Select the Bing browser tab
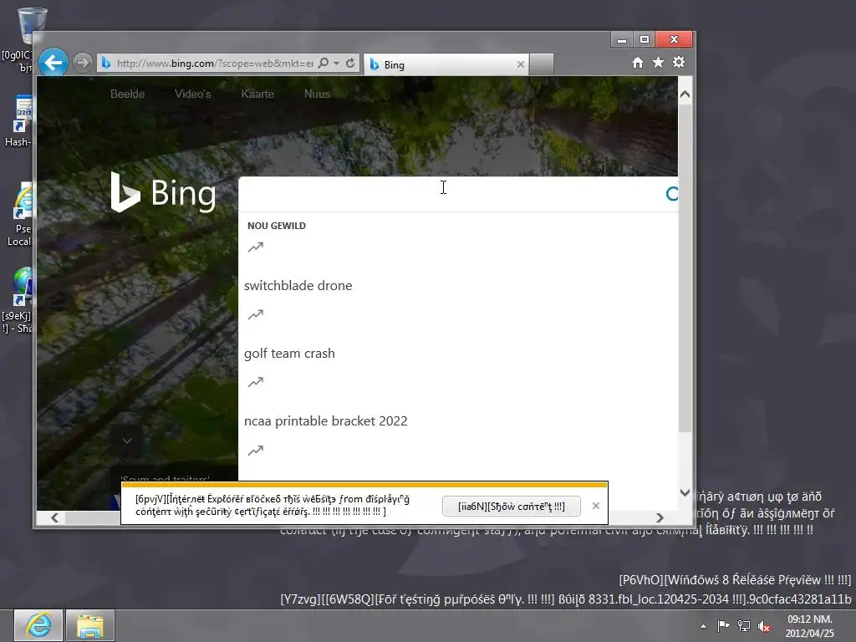856x642 pixels. [446, 64]
